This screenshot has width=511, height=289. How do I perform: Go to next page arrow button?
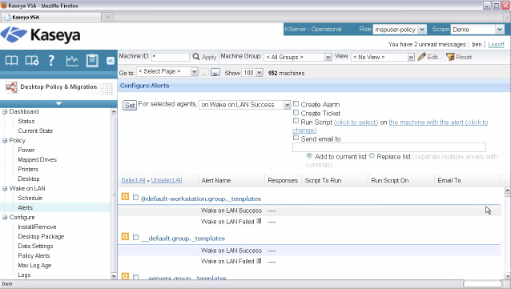(x=215, y=72)
